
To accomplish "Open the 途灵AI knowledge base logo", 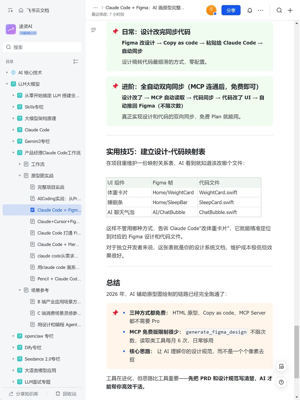I will (11, 29).
